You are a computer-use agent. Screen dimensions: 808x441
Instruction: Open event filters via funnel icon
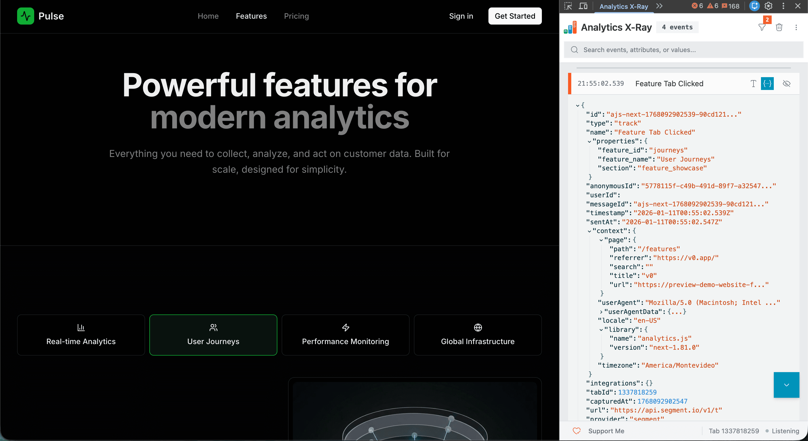(762, 27)
